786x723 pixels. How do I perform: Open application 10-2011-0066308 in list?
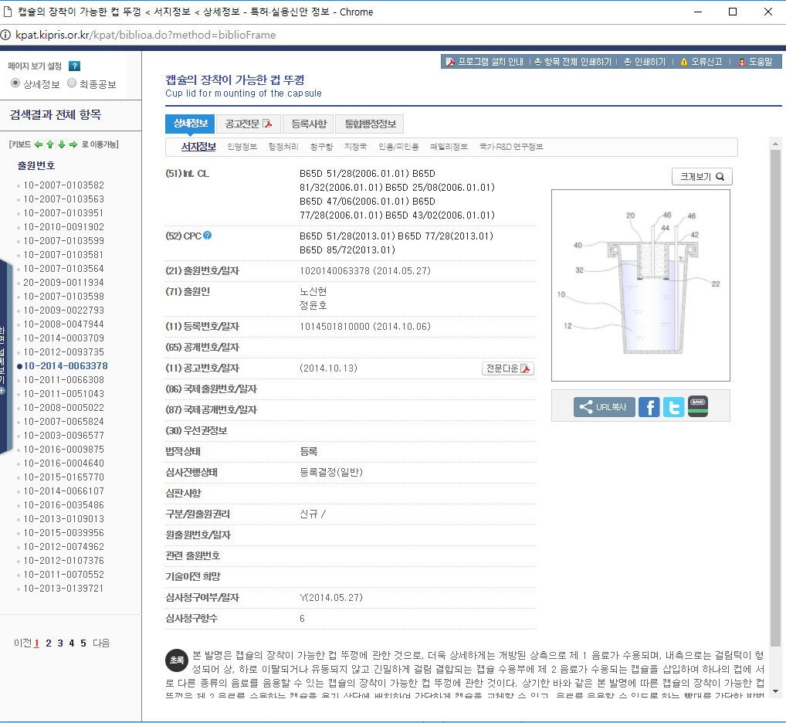[63, 380]
